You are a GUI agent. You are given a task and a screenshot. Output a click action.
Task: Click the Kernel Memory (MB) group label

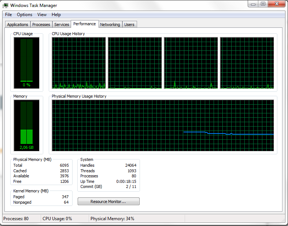click(x=31, y=191)
